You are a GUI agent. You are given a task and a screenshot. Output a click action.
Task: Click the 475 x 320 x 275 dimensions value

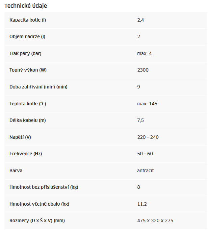(155, 220)
